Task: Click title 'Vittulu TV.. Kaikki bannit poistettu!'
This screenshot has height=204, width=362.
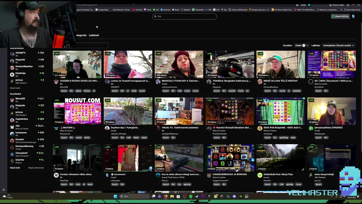Action: [180, 127]
